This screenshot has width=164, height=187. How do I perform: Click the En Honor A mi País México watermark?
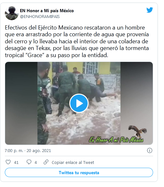tap(116, 140)
